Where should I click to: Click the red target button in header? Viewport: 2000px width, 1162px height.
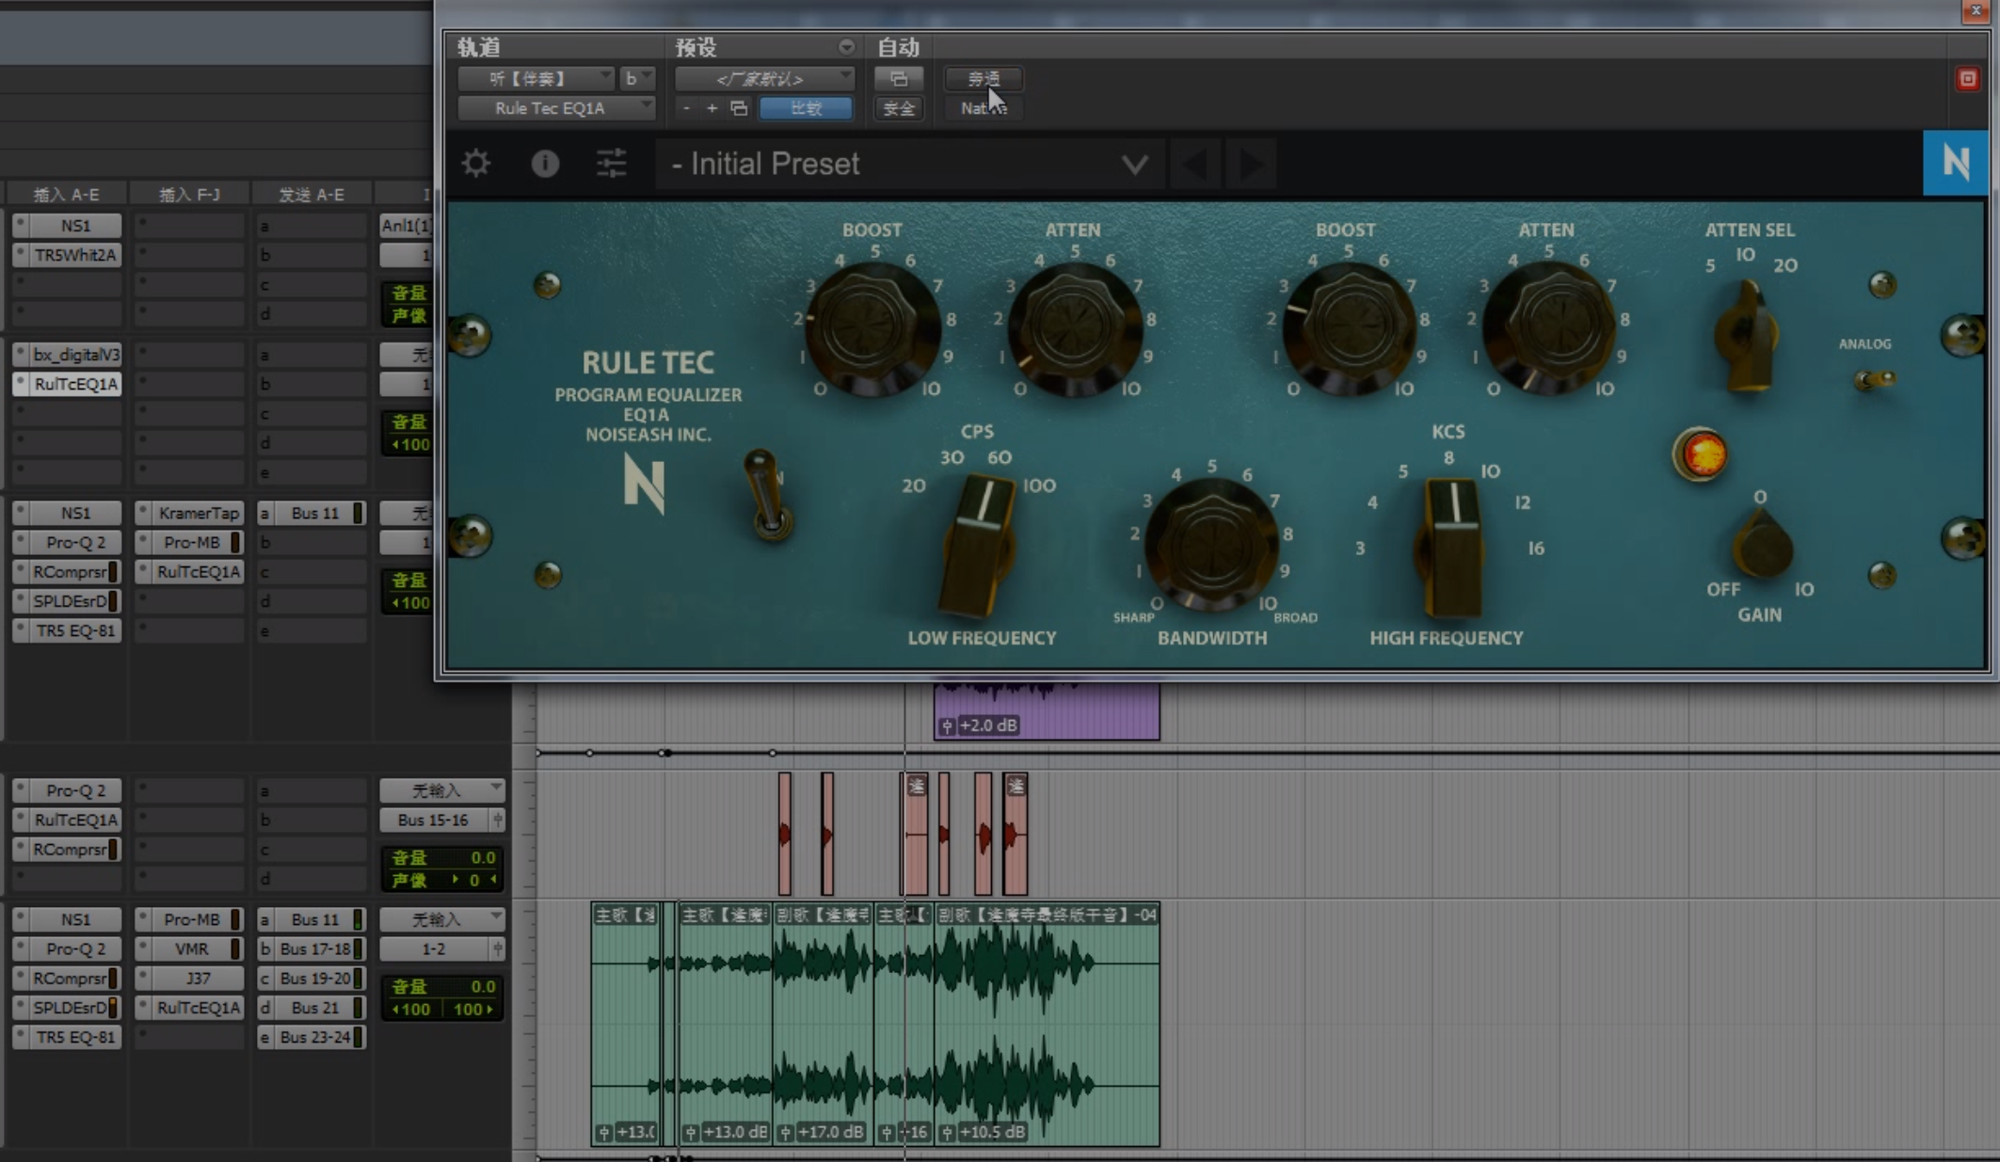point(1967,79)
